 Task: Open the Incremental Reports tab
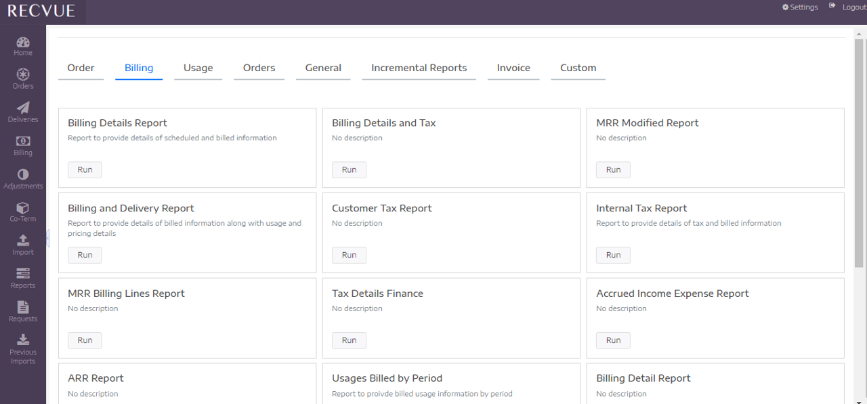(x=419, y=68)
